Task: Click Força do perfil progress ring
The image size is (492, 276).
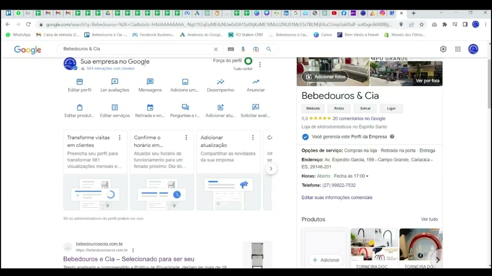Action: pyautogui.click(x=248, y=61)
